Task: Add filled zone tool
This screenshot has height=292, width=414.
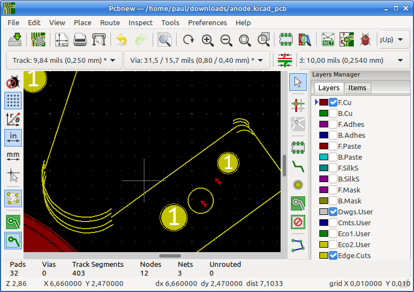Action: tap(298, 203)
